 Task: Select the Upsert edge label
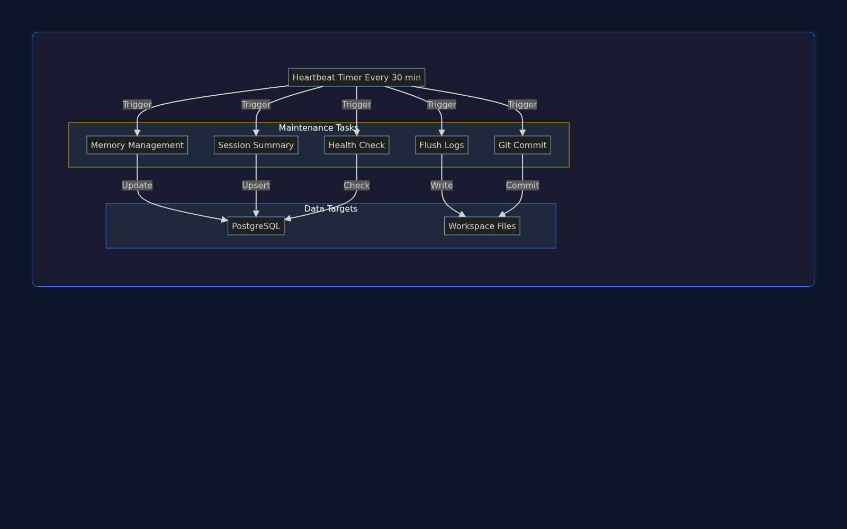256,185
